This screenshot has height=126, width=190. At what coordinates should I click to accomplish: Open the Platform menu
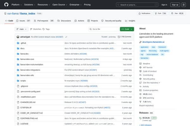(16, 5)
